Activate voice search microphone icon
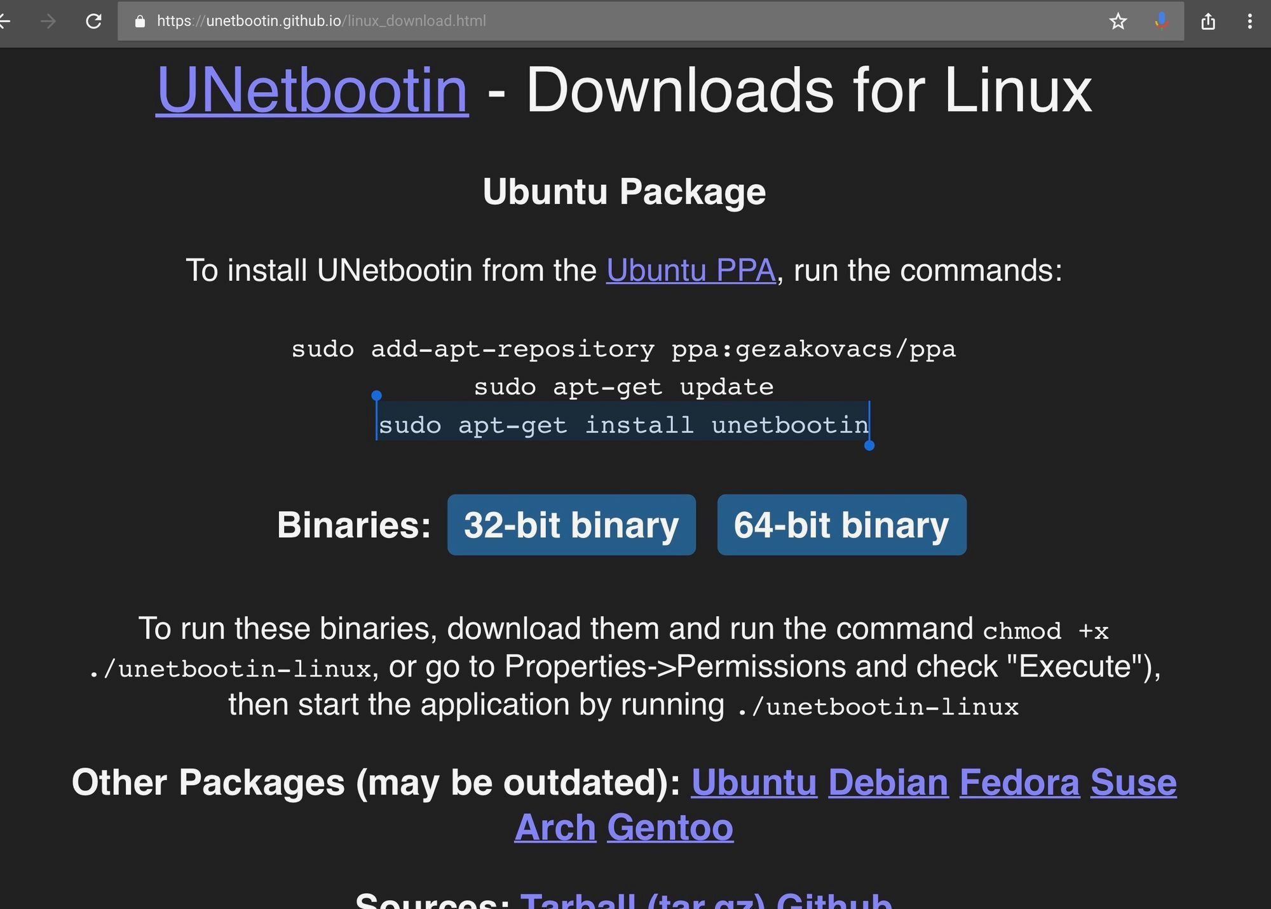Viewport: 1271px width, 909px height. (x=1161, y=22)
